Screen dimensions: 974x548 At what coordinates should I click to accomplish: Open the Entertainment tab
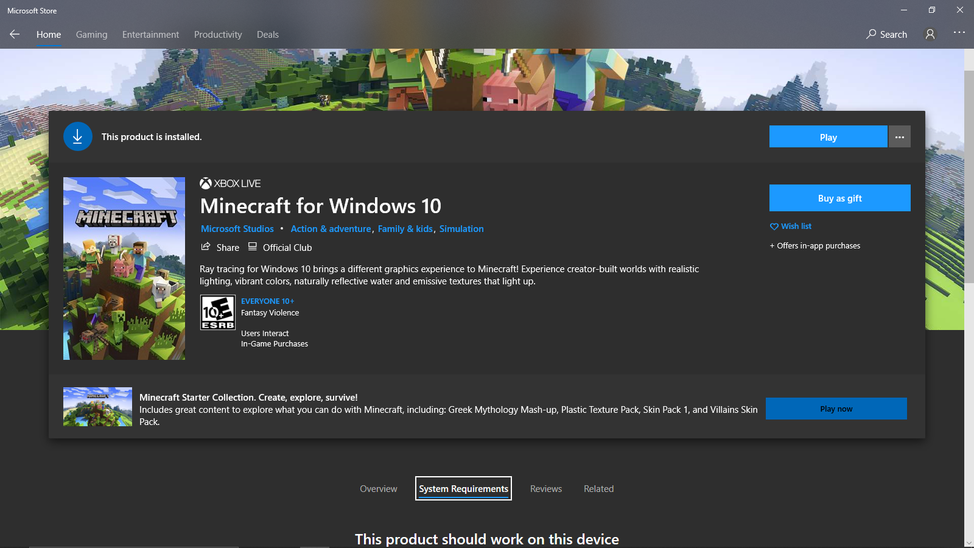click(151, 35)
